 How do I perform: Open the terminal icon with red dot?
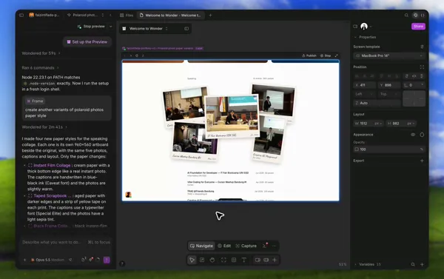coord(265,246)
